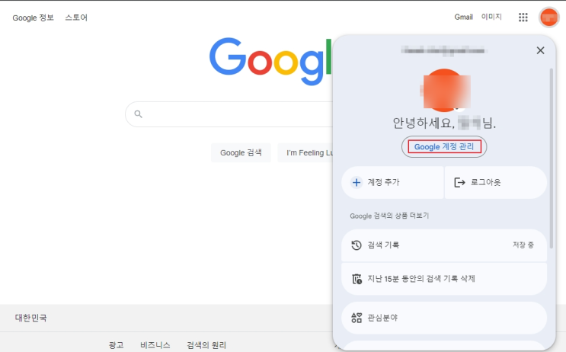Image resolution: width=566 pixels, height=352 pixels.
Task: Click the 로그아웃 button
Action: [x=496, y=182]
